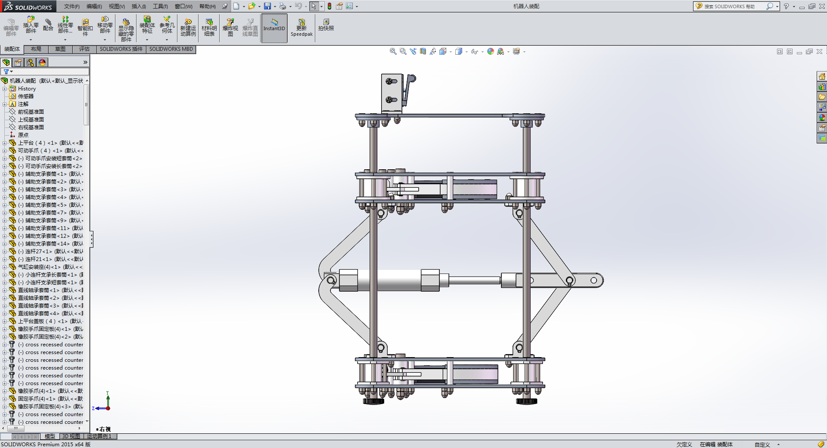Open Design Library icon in task pane
The width and height of the screenshot is (827, 448).
tap(822, 87)
